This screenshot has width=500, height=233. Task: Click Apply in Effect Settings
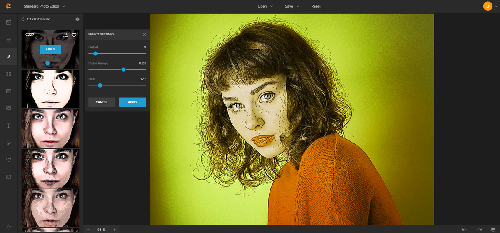pyautogui.click(x=132, y=102)
